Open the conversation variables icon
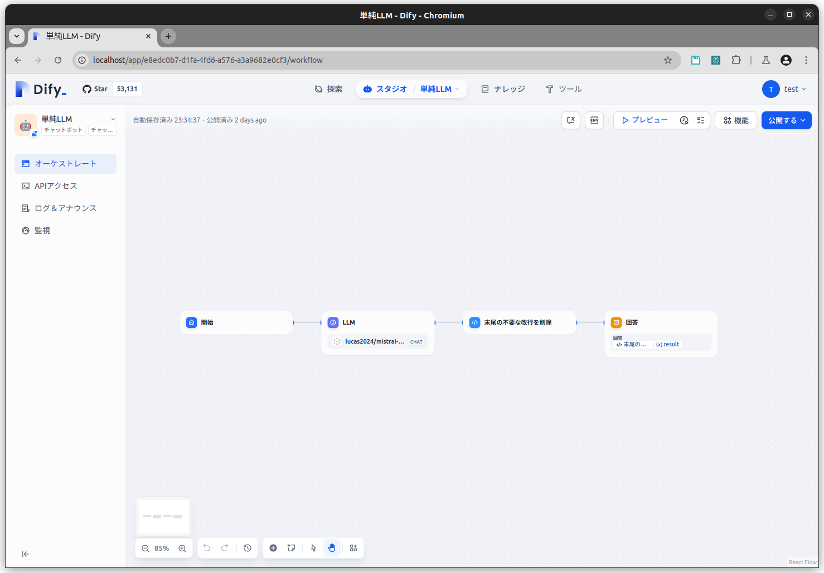824x573 pixels. coord(571,120)
